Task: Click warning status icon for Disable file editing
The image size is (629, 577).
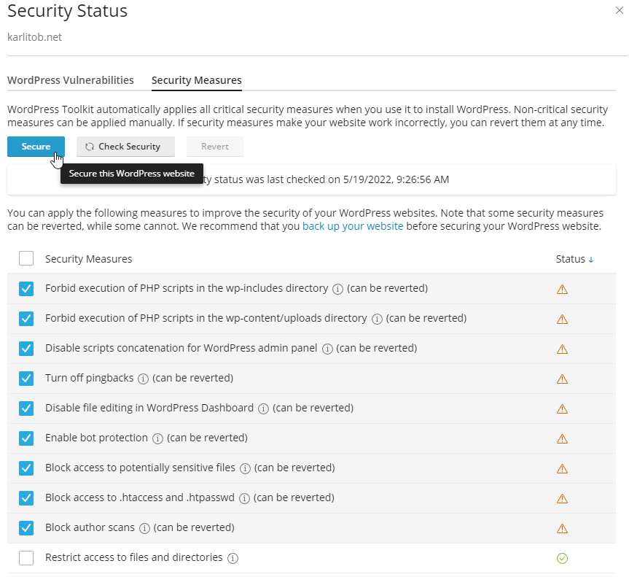Action: tap(562, 408)
